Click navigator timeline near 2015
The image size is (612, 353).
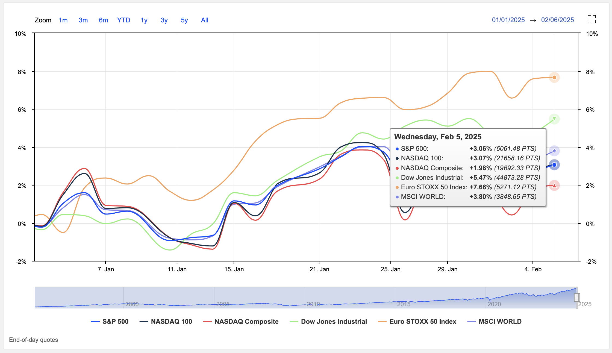(x=404, y=304)
